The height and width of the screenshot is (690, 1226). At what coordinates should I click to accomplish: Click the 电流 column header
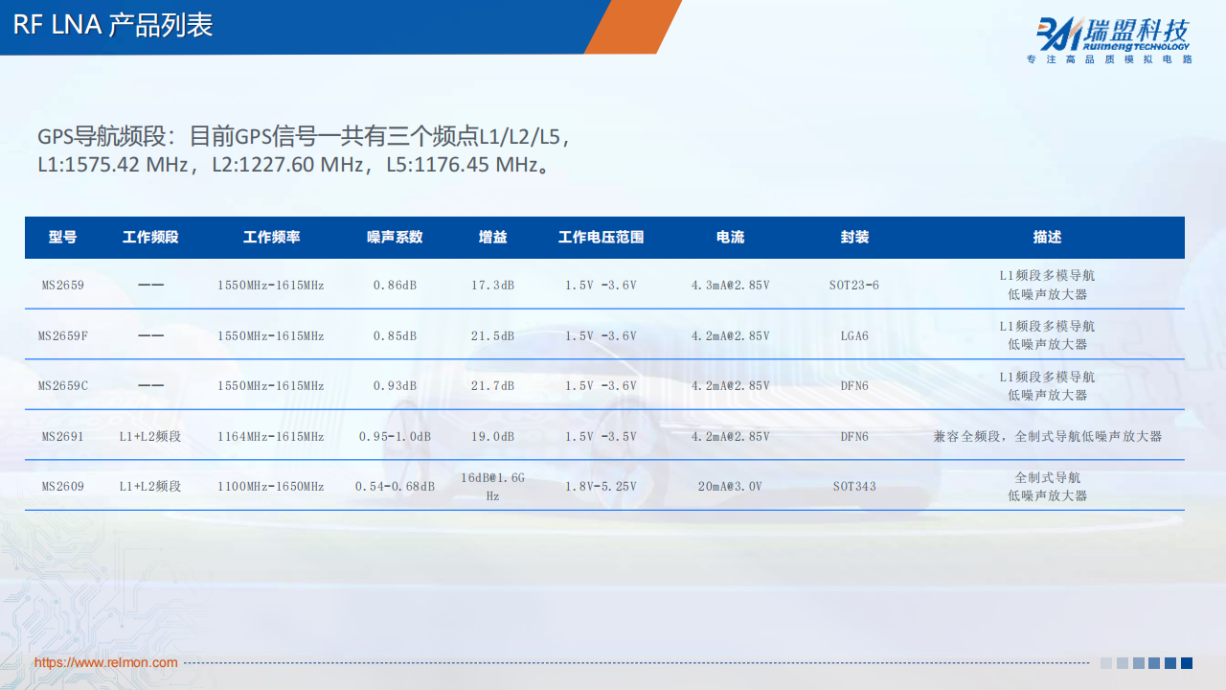[x=730, y=238]
